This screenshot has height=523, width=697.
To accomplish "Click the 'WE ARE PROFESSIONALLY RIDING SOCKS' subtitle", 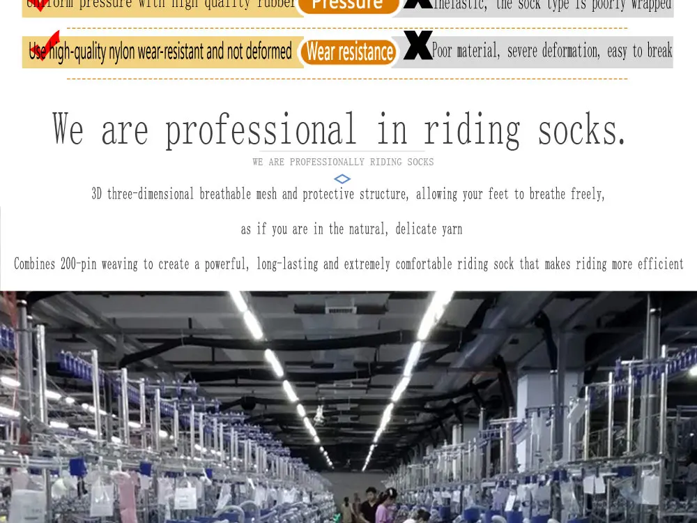I will point(343,162).
